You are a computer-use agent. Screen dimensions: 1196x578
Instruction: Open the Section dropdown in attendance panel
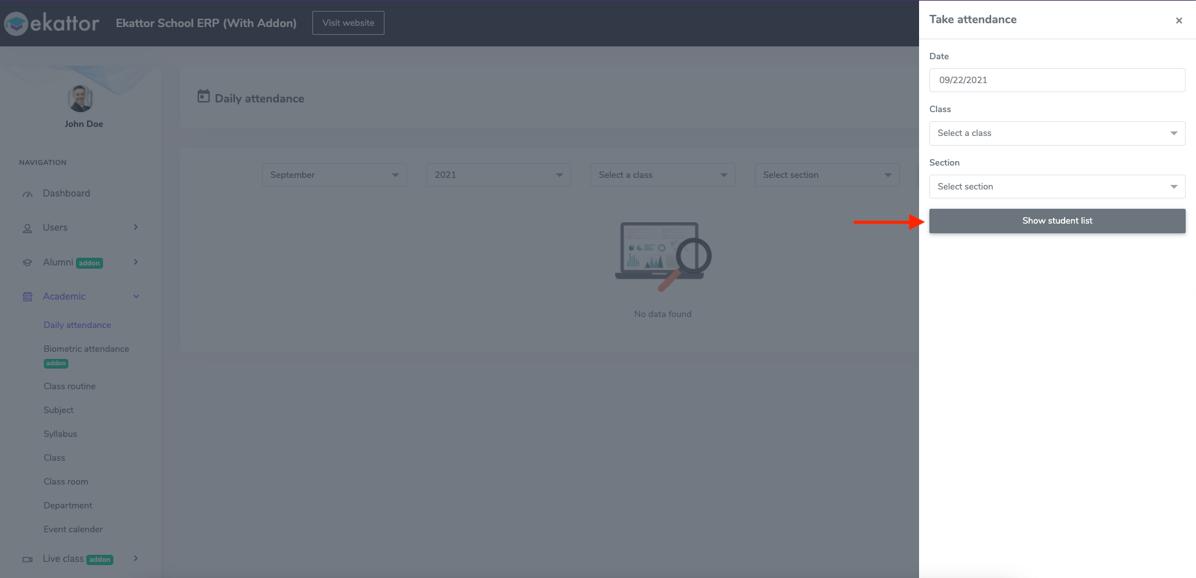point(1057,187)
